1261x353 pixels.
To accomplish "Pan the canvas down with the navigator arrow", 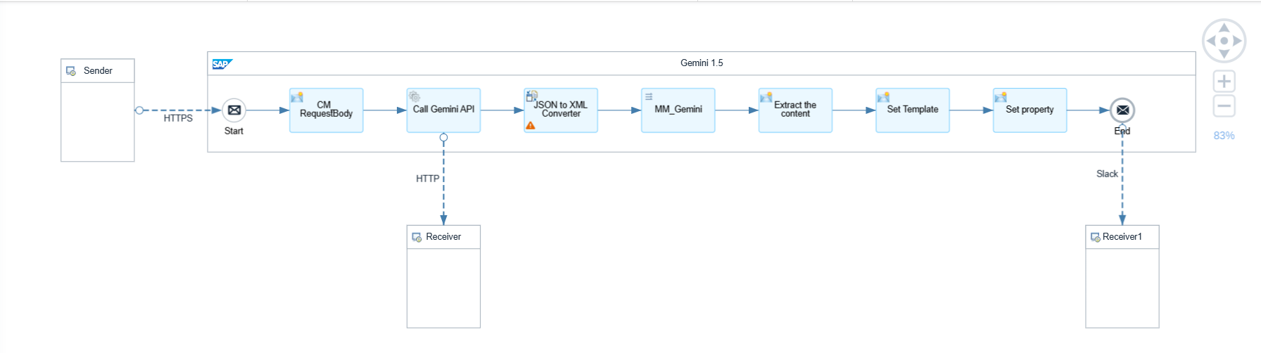I will click(x=1224, y=54).
